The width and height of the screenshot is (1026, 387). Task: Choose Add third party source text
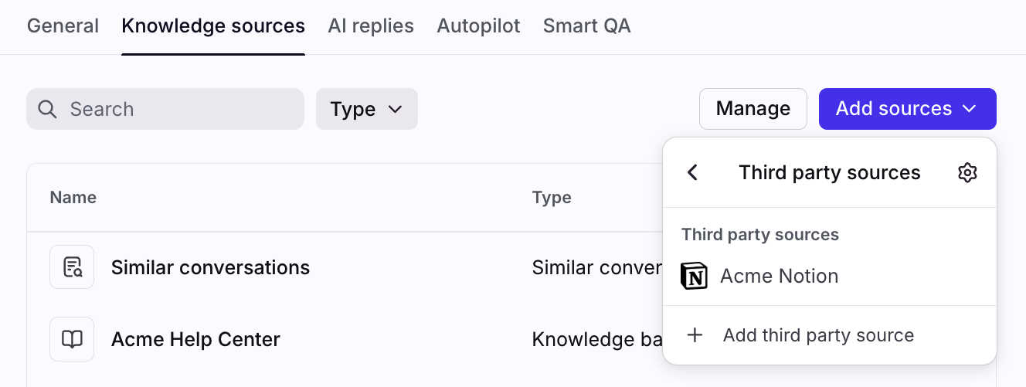click(818, 335)
